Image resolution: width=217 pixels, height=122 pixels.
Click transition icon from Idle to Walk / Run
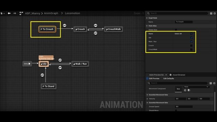[60, 60]
